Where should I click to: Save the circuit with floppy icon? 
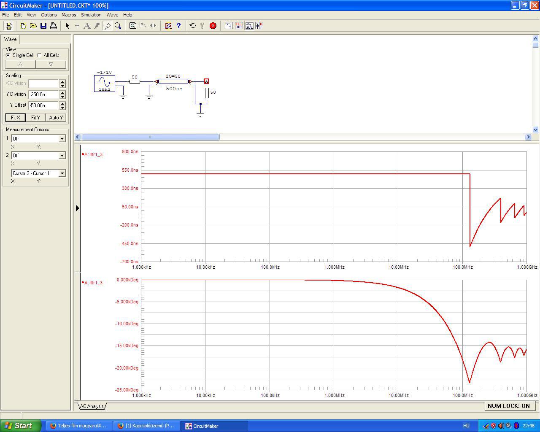(43, 26)
